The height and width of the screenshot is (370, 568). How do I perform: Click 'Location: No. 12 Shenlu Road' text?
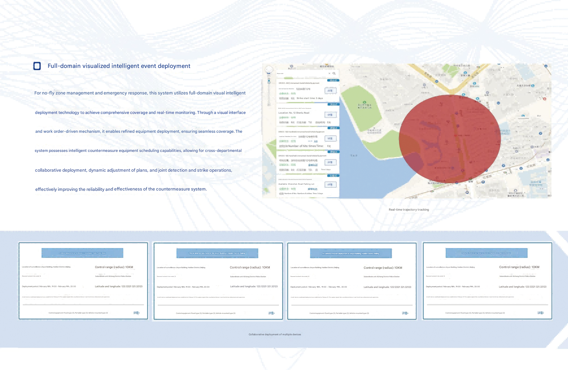294,113
